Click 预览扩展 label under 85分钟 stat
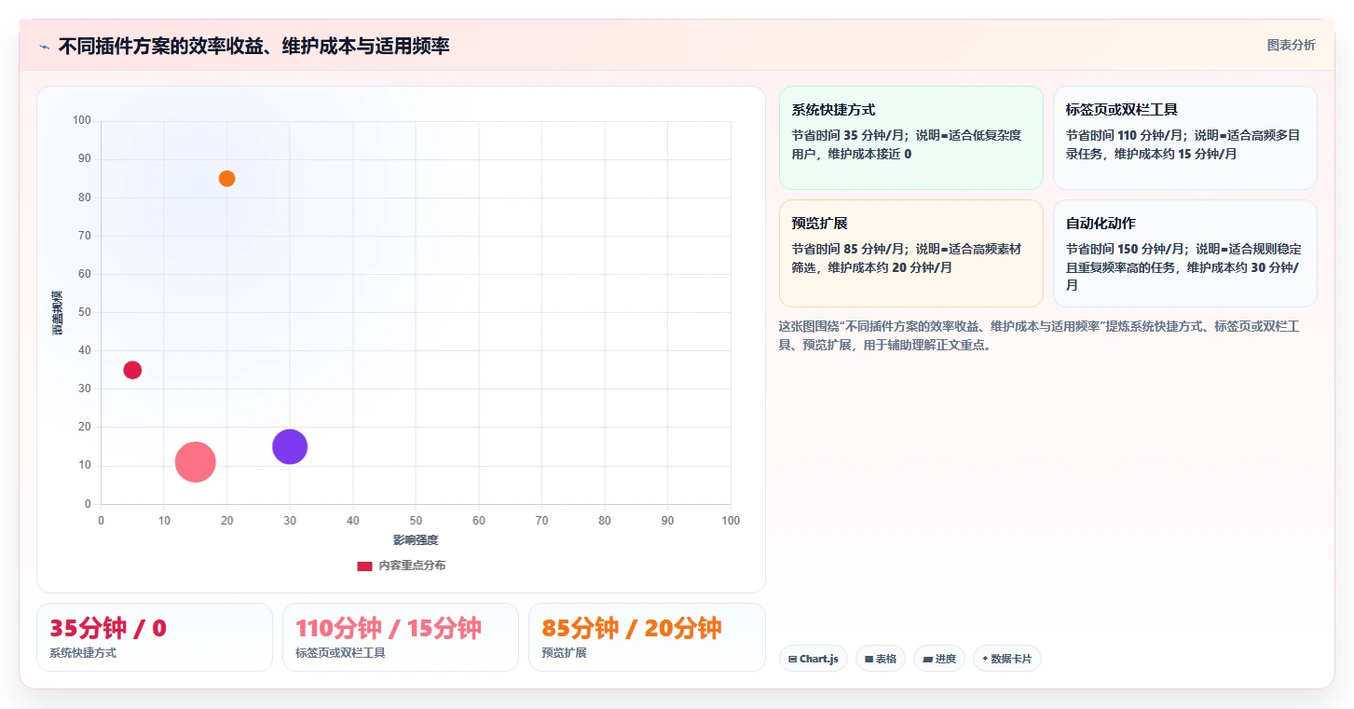 click(564, 653)
